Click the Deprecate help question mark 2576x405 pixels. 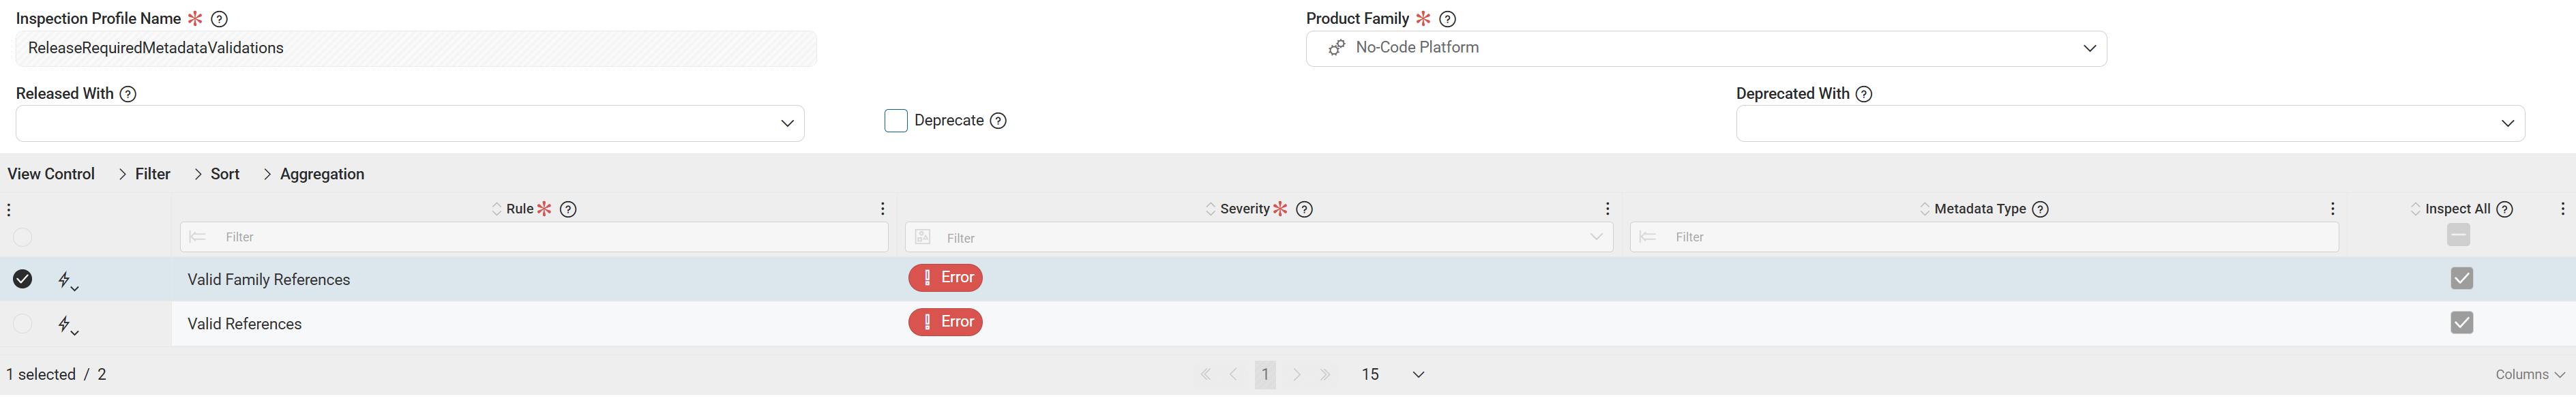point(998,121)
